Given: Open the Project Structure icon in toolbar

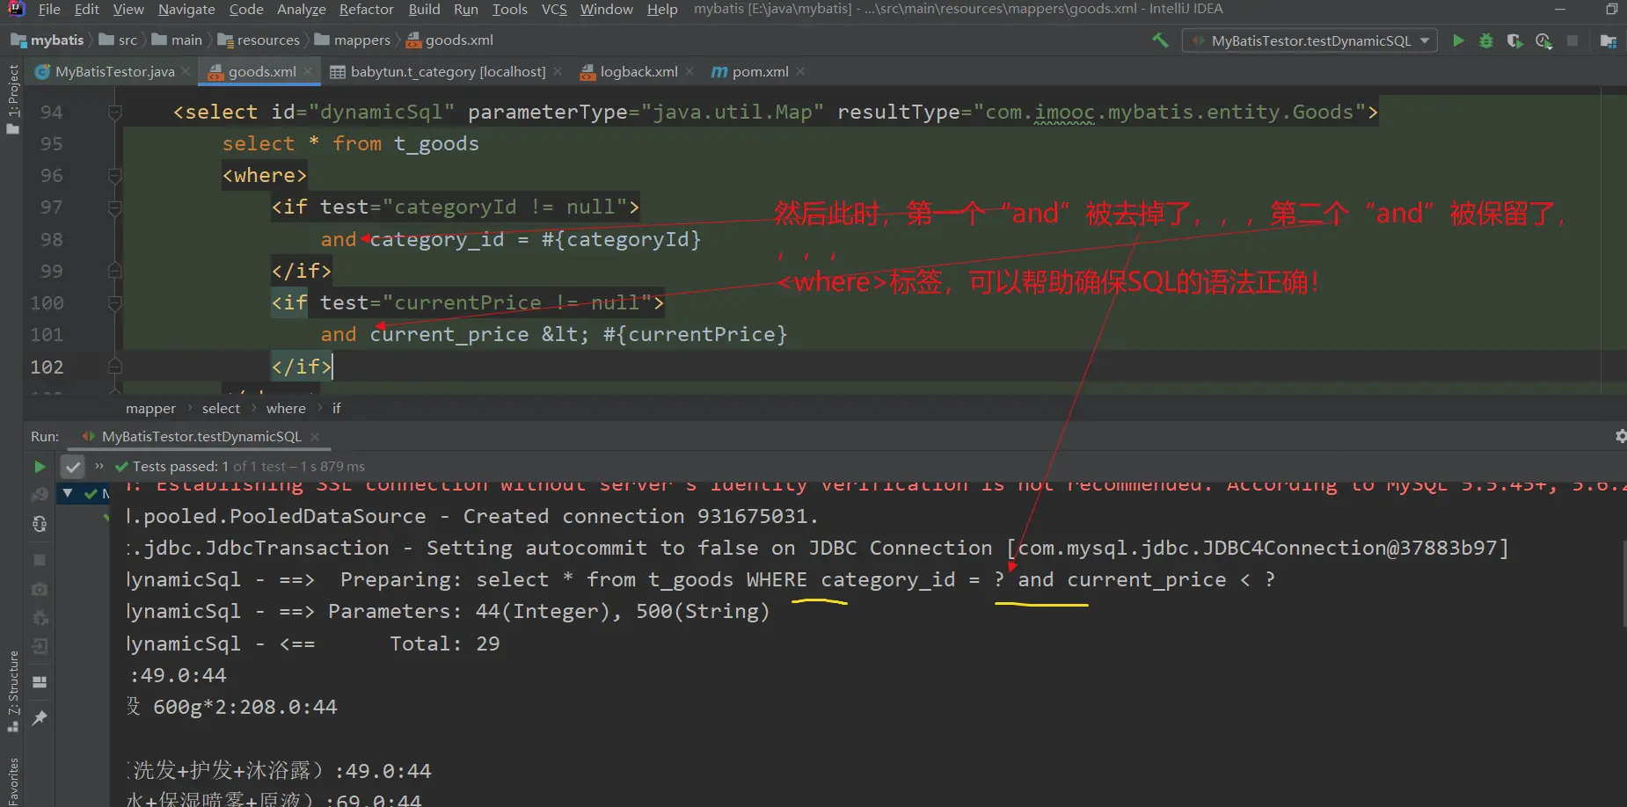Looking at the screenshot, I should 1608,40.
